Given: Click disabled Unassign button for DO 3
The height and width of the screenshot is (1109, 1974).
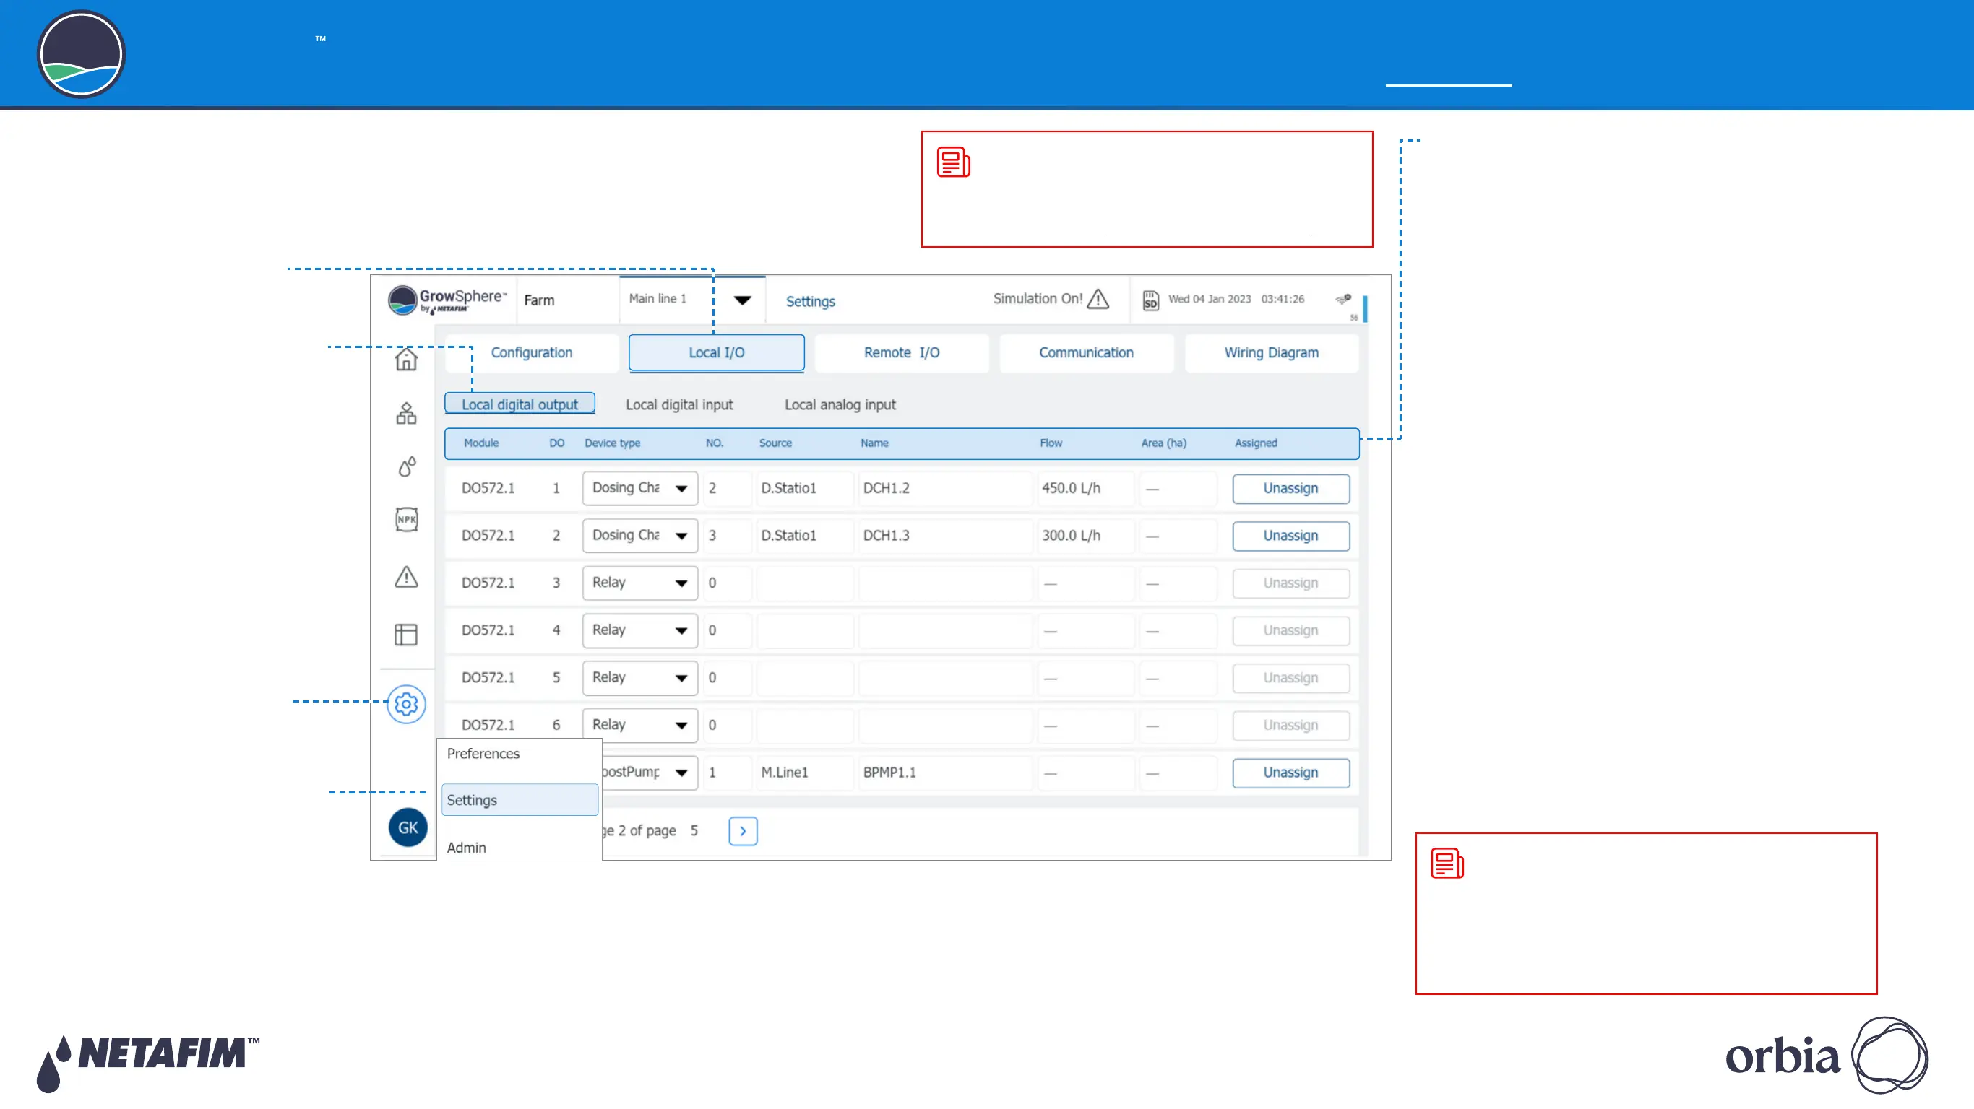Looking at the screenshot, I should [x=1291, y=583].
